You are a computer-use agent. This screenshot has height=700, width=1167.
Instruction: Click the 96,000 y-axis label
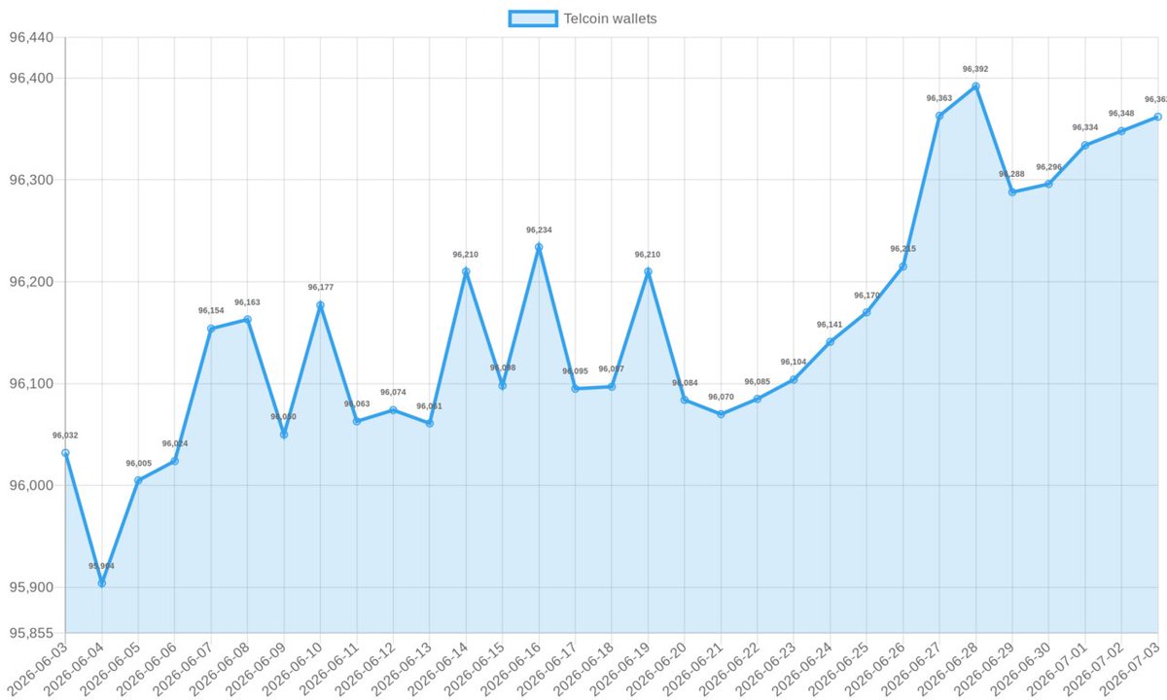point(31,486)
